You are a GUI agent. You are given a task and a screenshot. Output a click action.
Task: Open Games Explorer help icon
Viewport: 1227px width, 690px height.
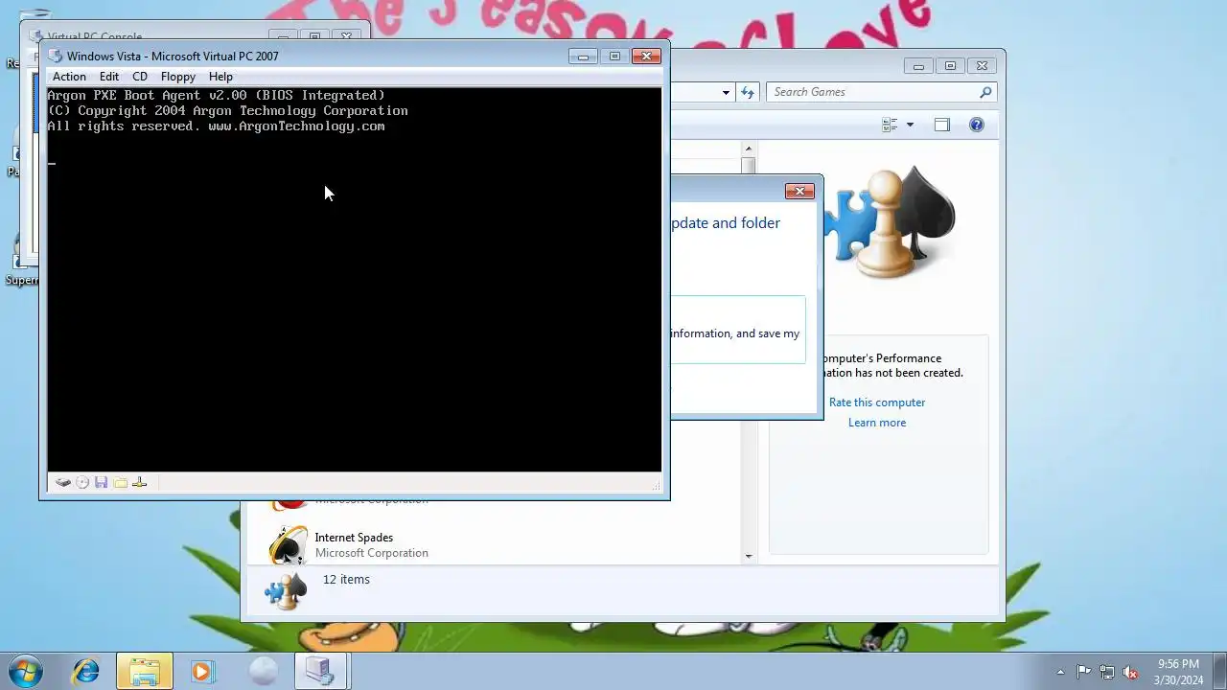(x=976, y=125)
